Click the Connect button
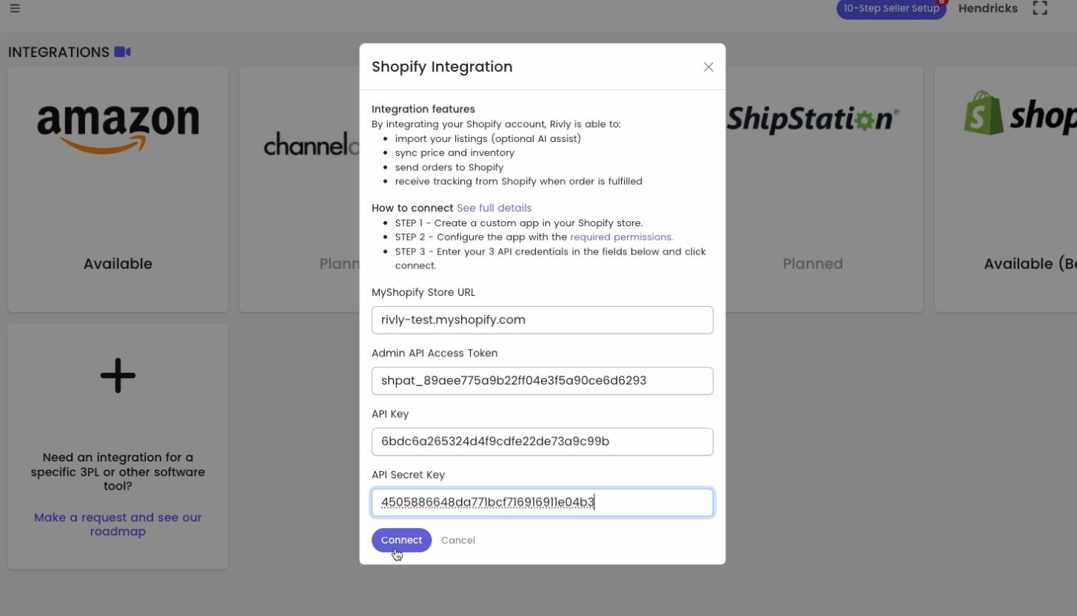 coord(401,540)
